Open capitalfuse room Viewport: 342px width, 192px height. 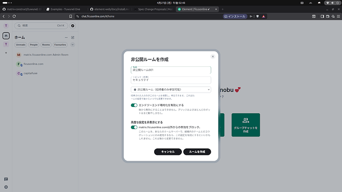point(45,73)
